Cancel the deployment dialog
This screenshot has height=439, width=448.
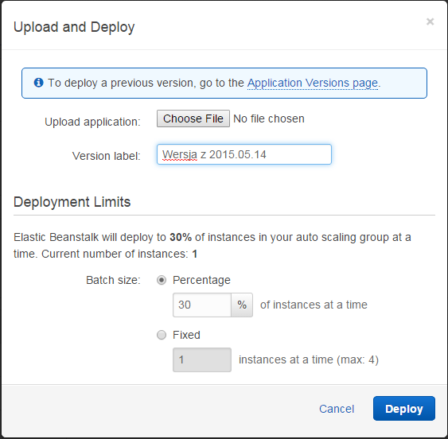[x=337, y=409]
